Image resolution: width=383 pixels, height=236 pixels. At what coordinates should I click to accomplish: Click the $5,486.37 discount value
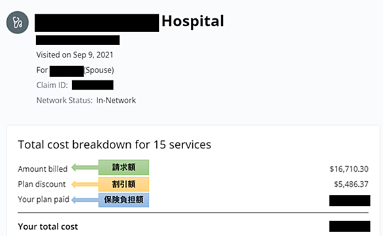click(351, 184)
